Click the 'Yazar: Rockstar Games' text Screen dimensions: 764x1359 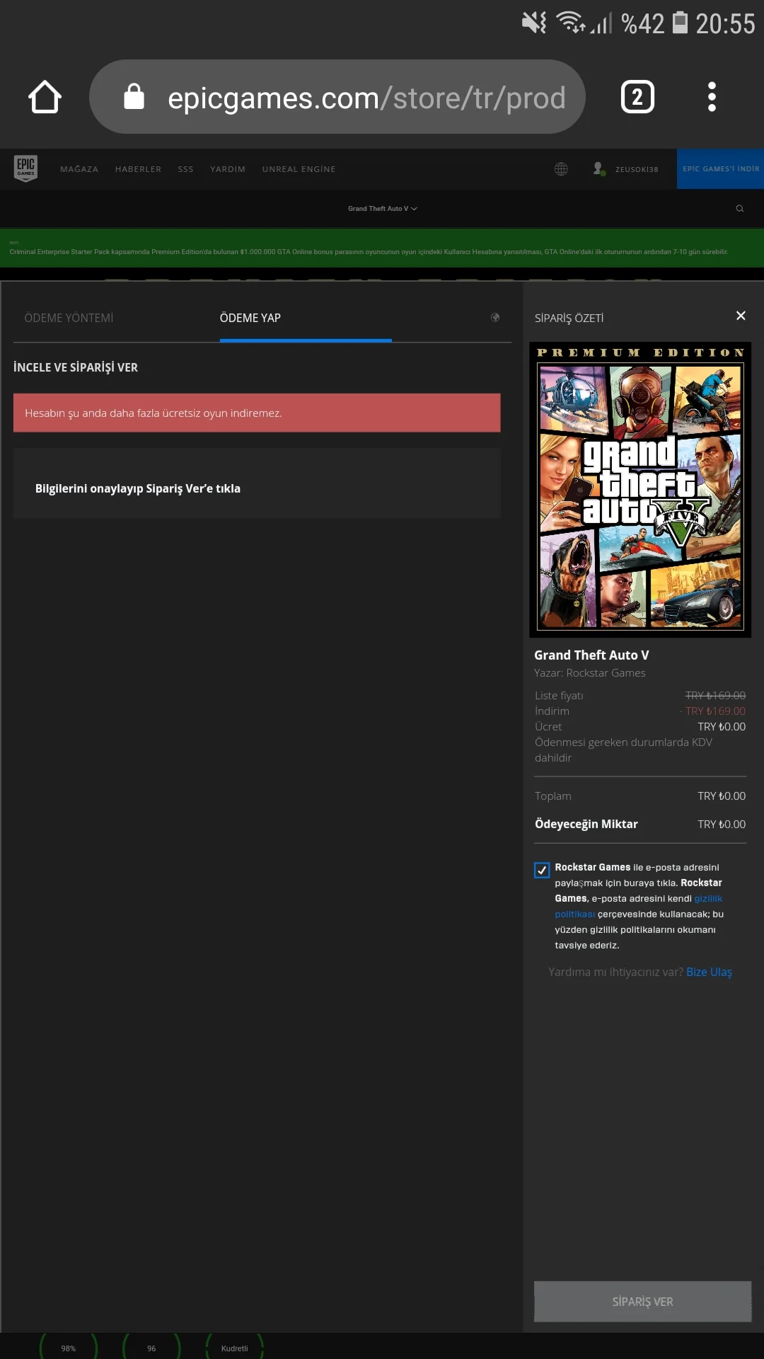pyautogui.click(x=590, y=673)
